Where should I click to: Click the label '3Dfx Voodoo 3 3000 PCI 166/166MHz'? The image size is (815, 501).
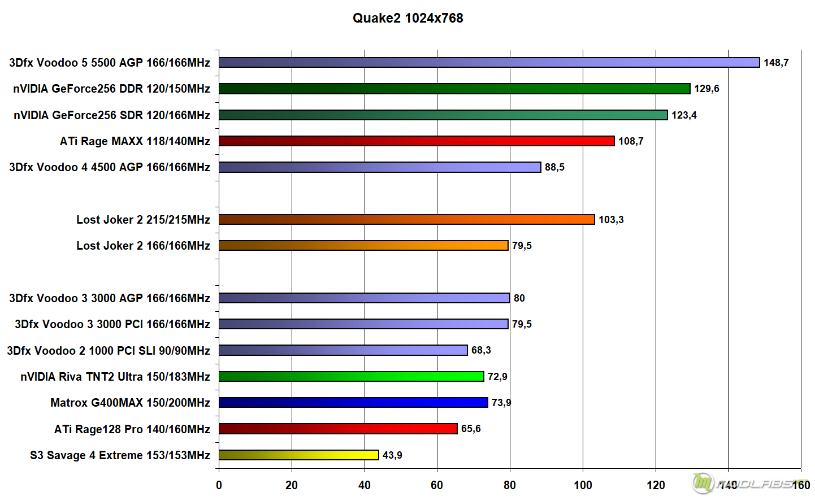(x=112, y=324)
